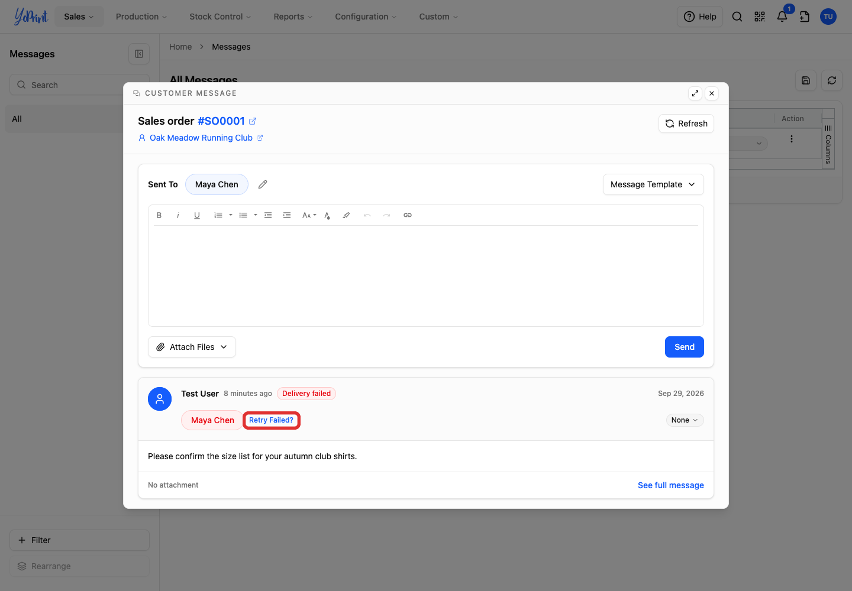852x591 pixels.
Task: Open the QR code scanner icon
Action: pos(760,17)
